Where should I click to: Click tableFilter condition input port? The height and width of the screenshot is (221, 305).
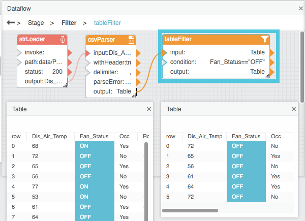(164, 62)
